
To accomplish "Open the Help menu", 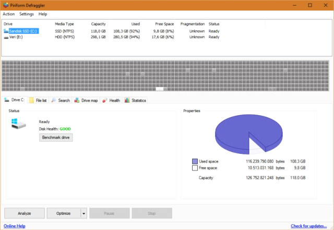I will click(43, 14).
